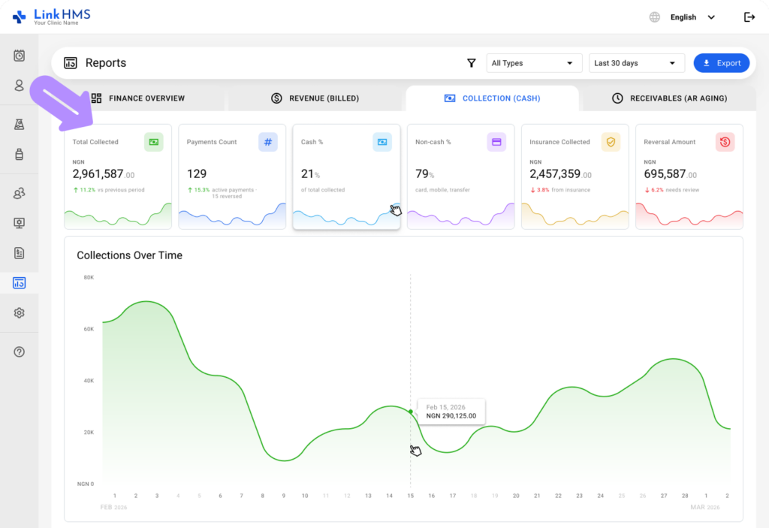The height and width of the screenshot is (528, 769).
Task: Click the Payments Count value 129
Action: tap(197, 173)
